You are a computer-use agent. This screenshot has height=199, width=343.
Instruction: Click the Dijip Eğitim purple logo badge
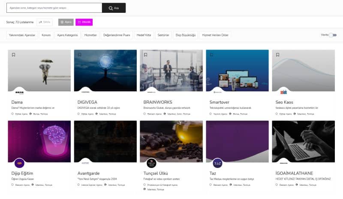(x=19, y=163)
